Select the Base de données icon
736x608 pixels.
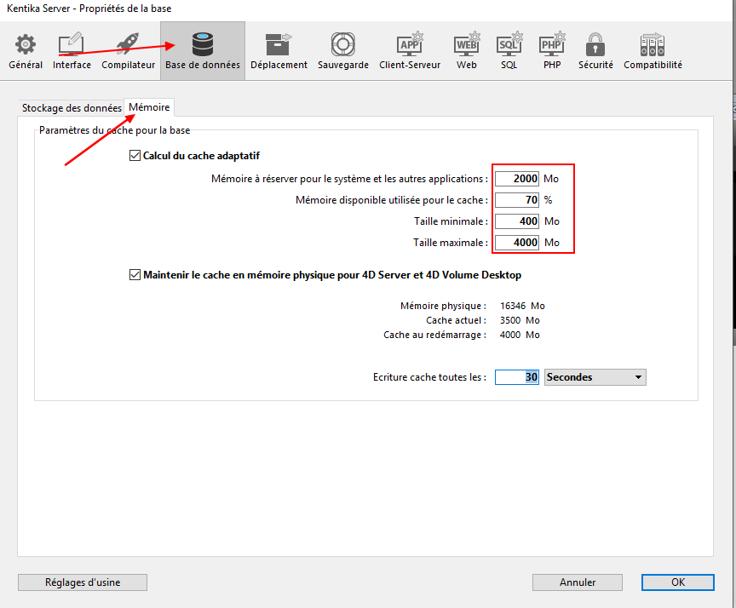coord(202,44)
